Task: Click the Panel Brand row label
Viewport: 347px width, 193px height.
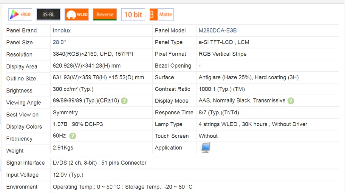Action: 22,30
